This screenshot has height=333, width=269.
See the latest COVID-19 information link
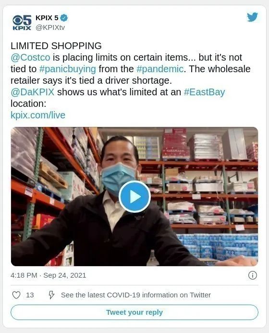pyautogui.click(x=136, y=295)
